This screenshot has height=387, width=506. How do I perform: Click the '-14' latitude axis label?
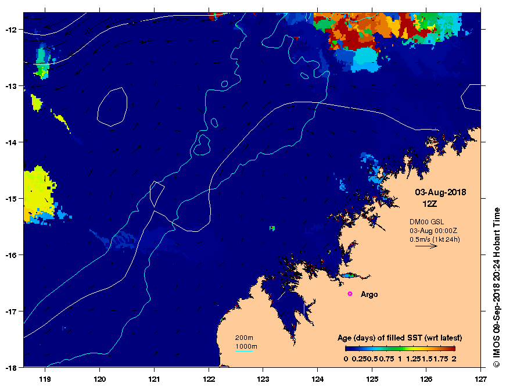click(x=12, y=142)
